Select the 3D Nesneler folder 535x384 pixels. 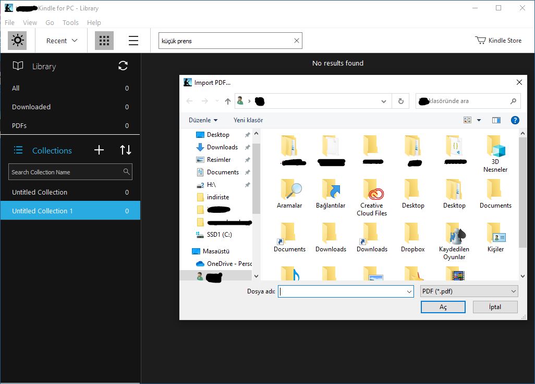[495, 153]
